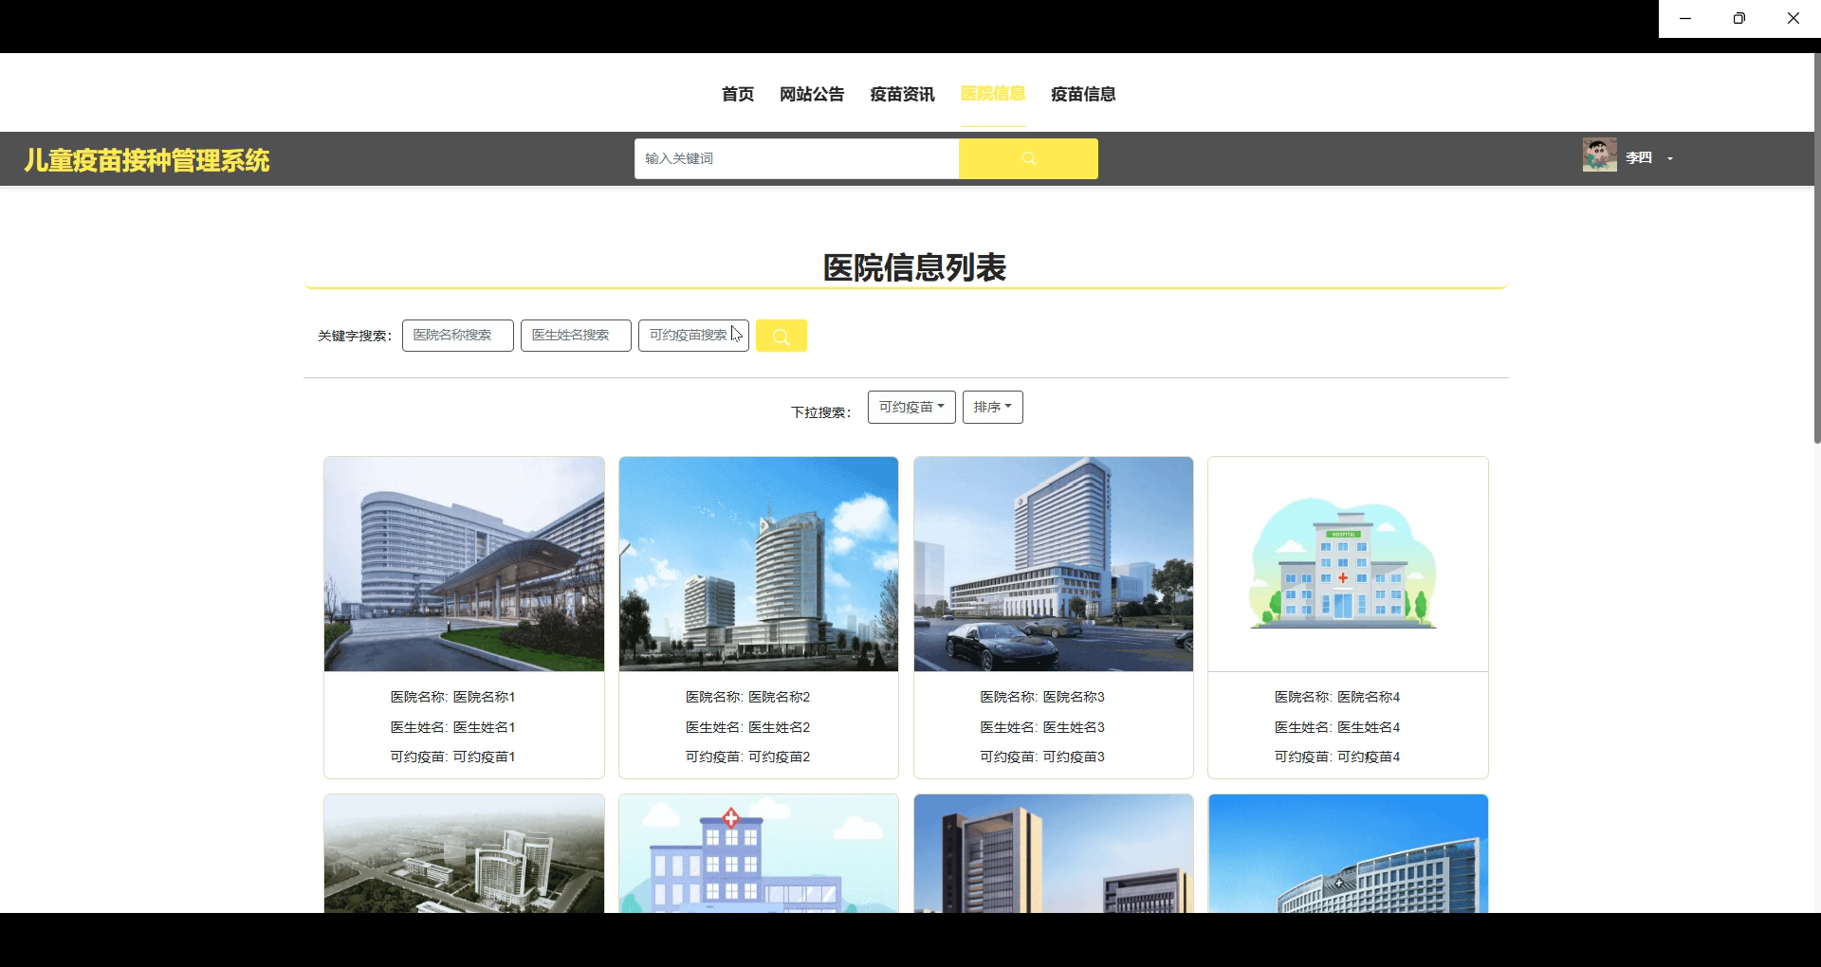
Task: Minimize the application window
Action: click(1685, 18)
